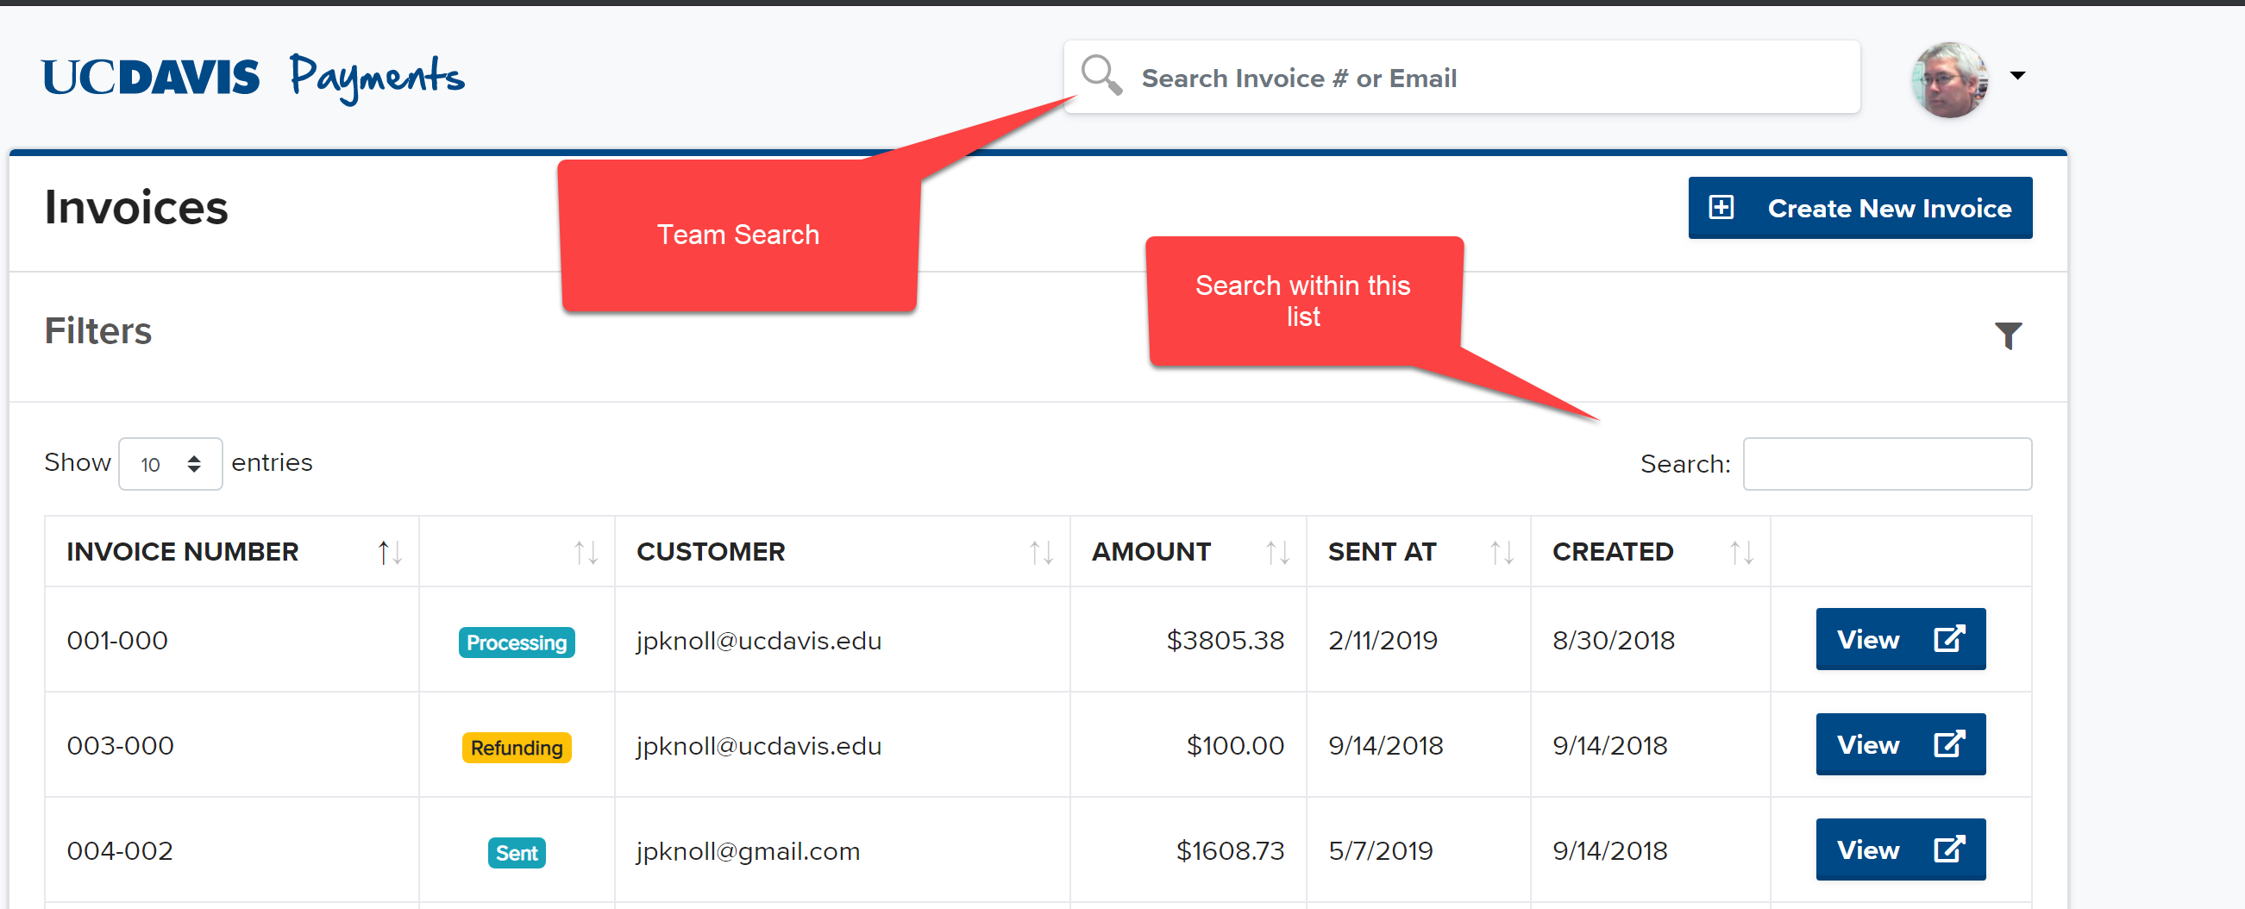Click the magnifying glass search icon
Viewport: 2245px width, 909px height.
pos(1101,75)
